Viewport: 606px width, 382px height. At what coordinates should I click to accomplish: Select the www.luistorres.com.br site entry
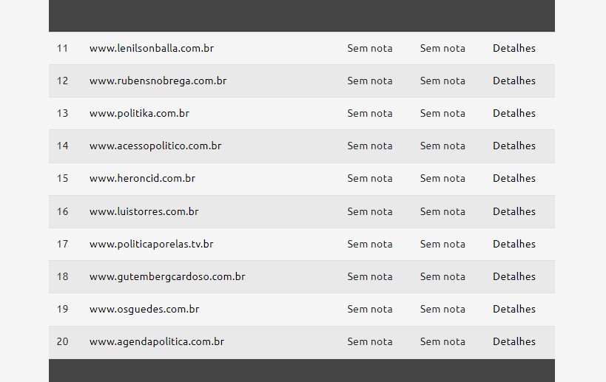144,211
